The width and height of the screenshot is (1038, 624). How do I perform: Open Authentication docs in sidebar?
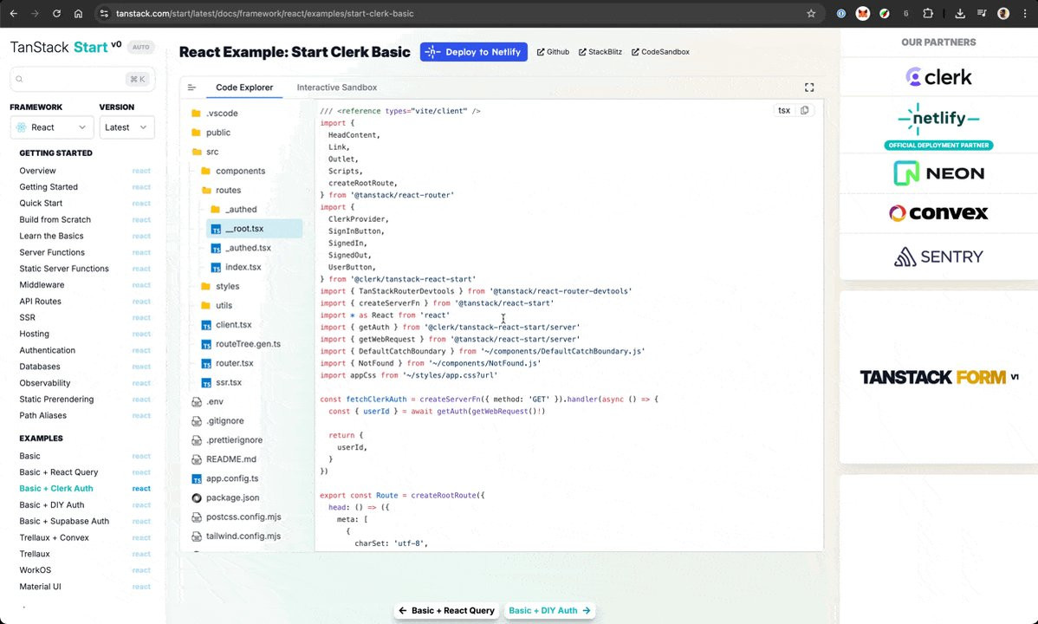[47, 350]
